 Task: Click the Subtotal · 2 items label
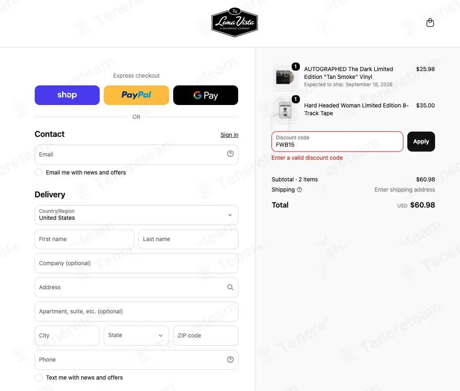tap(295, 179)
